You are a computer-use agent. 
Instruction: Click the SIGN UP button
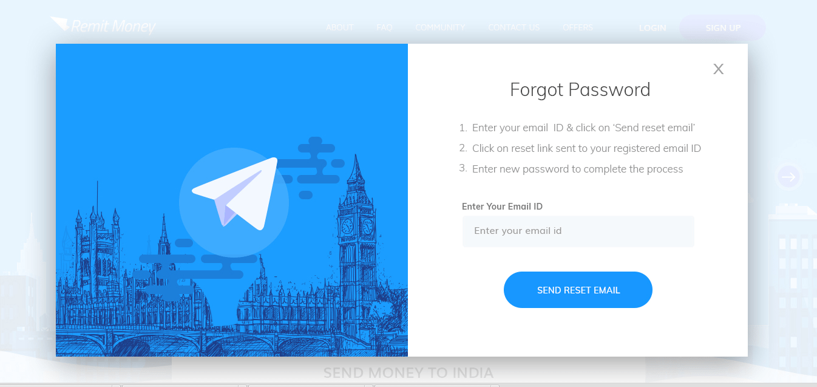click(x=723, y=28)
